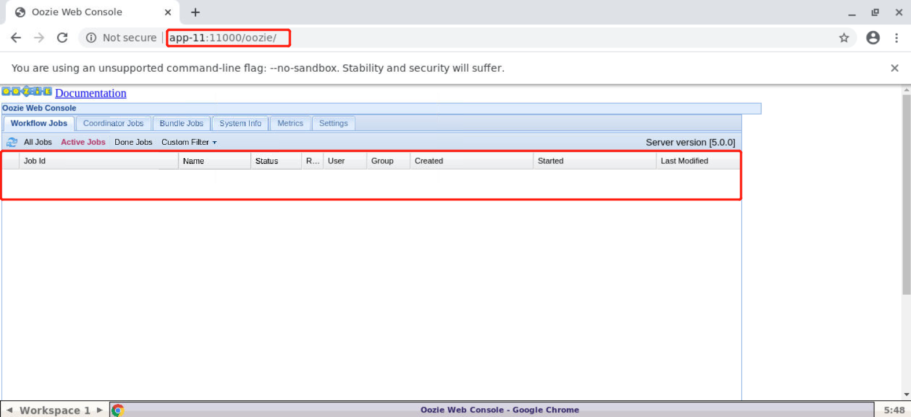Screen dimensions: 911x417
Task: Switch to previous workspace arrow
Action: tap(10, 410)
